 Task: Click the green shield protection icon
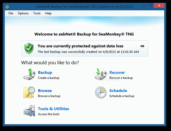(29, 48)
